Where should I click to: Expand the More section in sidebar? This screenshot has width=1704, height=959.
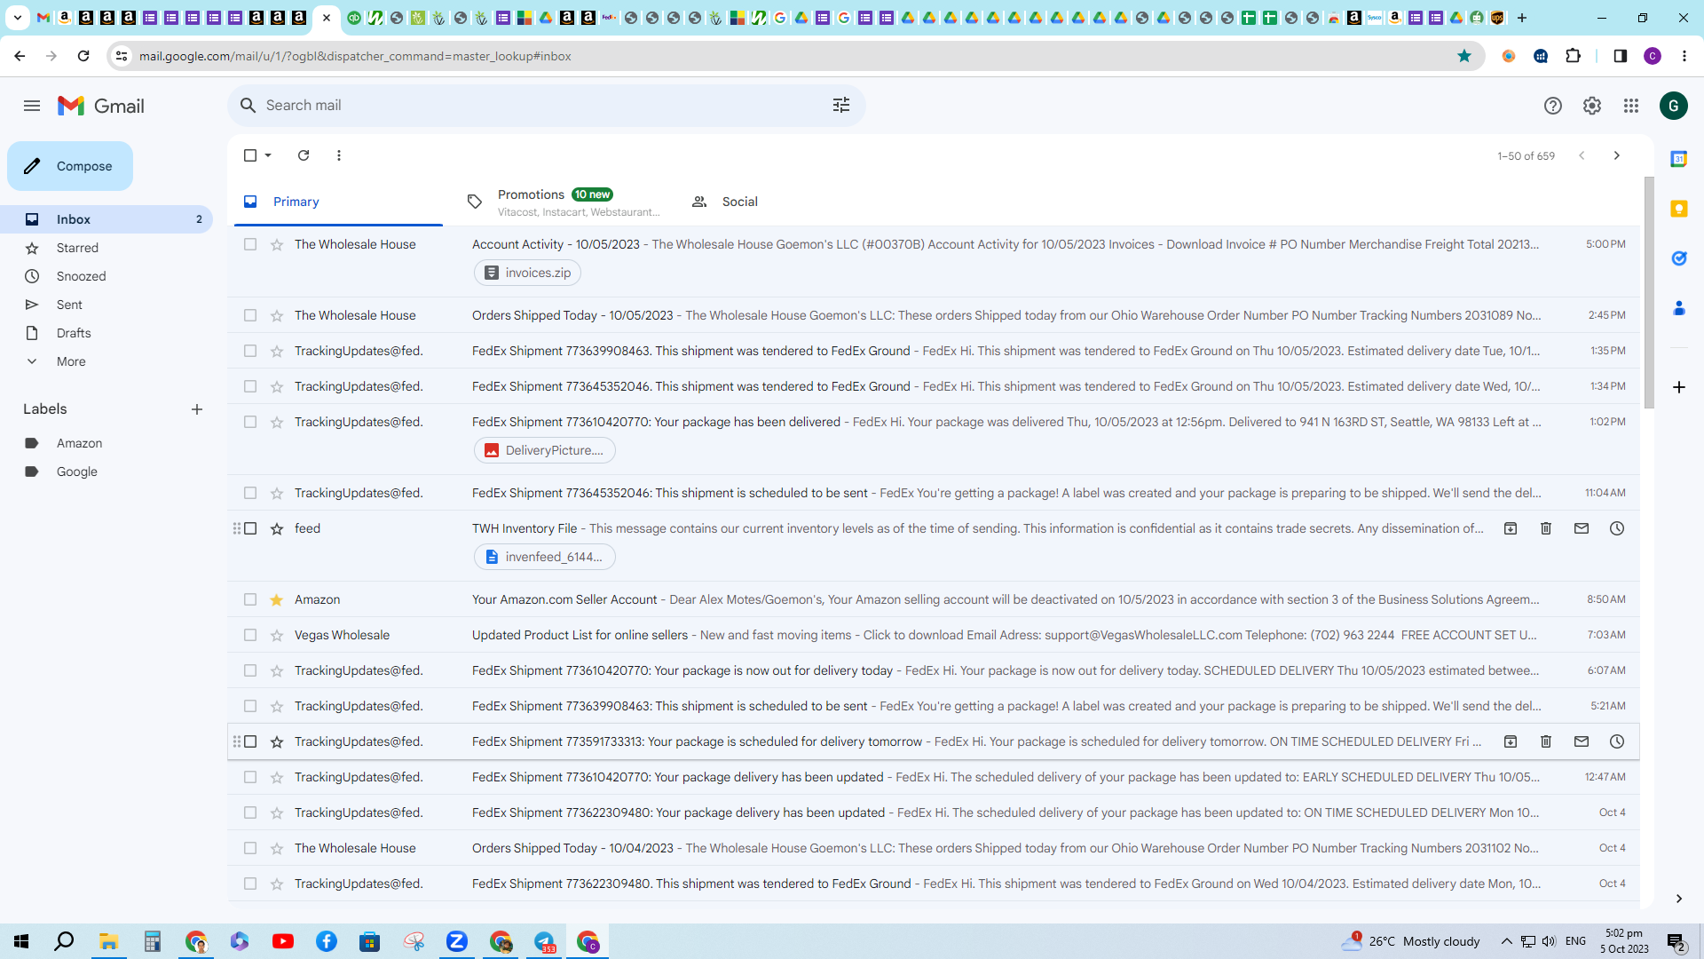[x=106, y=361]
